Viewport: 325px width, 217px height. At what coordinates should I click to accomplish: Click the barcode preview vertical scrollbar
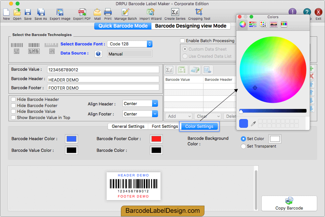[x=256, y=190]
